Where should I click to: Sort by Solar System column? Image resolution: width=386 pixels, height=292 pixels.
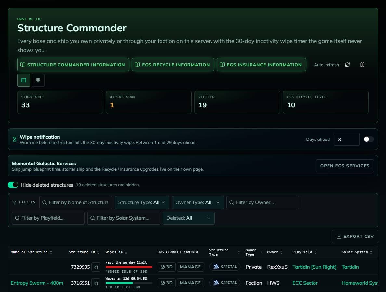pyautogui.click(x=357, y=252)
